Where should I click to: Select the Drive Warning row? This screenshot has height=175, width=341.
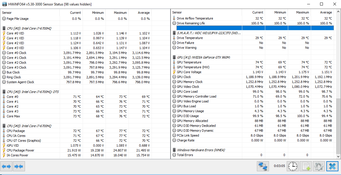tap(253, 48)
